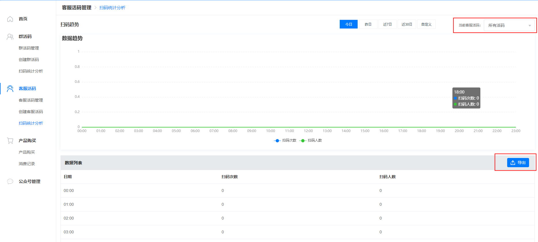Image resolution: width=538 pixels, height=242 pixels.
Task: Open active 扫码统计分析 under 客服活码
Action: (31, 123)
